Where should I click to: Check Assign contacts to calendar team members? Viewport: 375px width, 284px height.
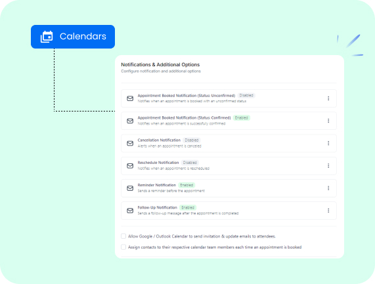click(123, 247)
